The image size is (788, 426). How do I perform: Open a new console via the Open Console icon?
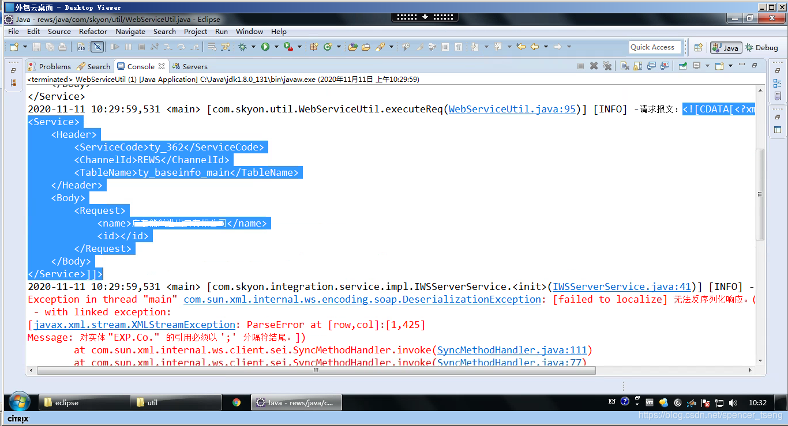(719, 65)
